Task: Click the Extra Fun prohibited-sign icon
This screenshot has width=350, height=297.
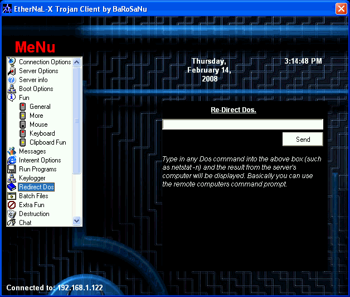Action: pyautogui.click(x=12, y=205)
